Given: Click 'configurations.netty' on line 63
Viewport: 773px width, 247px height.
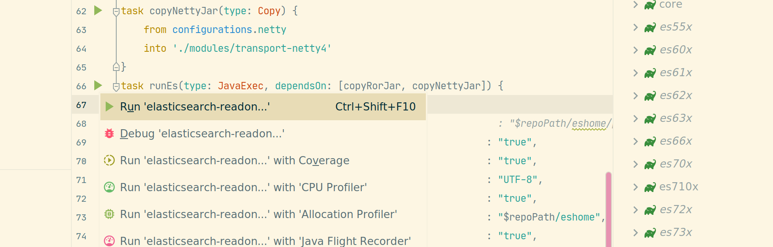Looking at the screenshot, I should (x=229, y=30).
